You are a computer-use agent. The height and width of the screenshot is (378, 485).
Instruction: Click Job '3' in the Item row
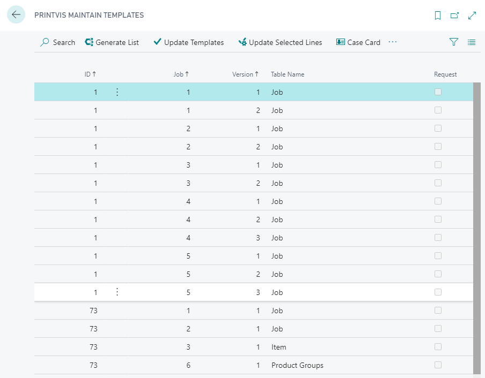188,347
